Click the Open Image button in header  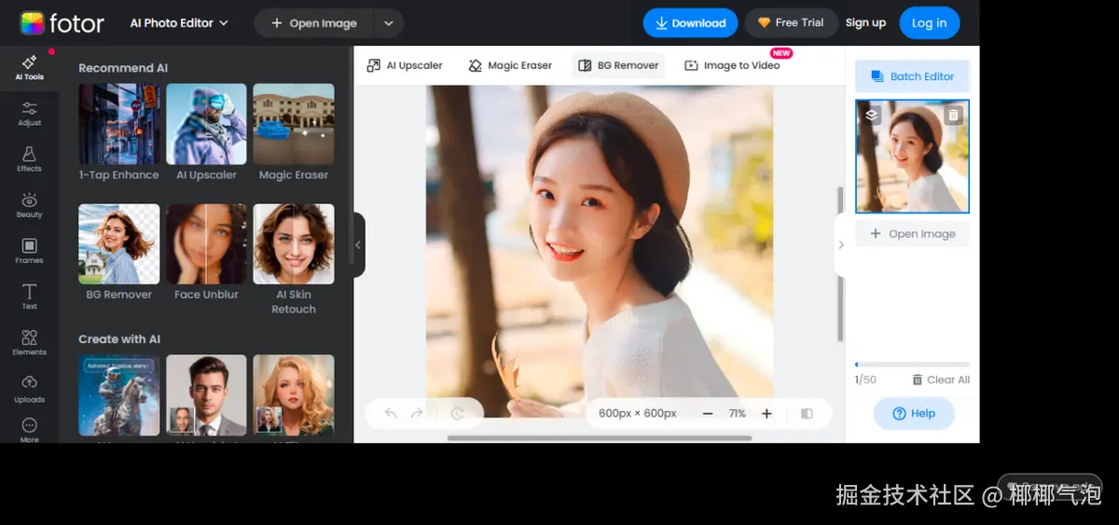pyautogui.click(x=314, y=23)
